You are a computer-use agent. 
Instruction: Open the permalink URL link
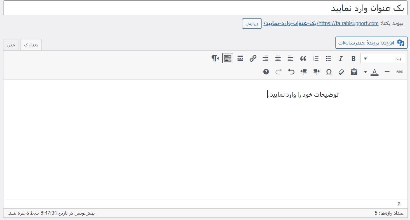point(321,23)
